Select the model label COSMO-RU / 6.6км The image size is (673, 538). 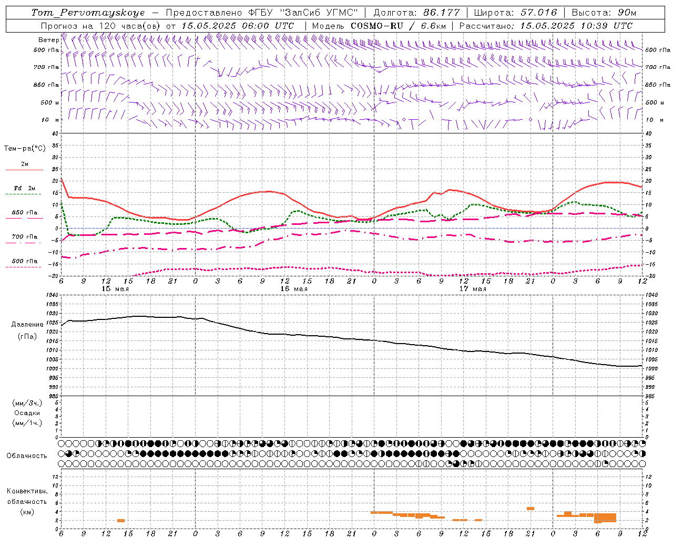pos(399,26)
